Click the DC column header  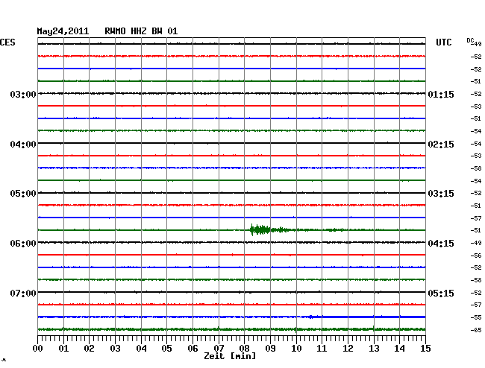point(470,40)
